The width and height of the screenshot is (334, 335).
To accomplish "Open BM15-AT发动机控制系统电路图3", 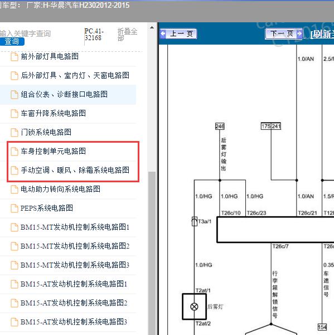I will (x=74, y=322).
